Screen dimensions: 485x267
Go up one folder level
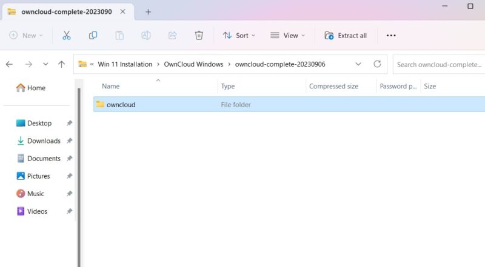(x=62, y=64)
